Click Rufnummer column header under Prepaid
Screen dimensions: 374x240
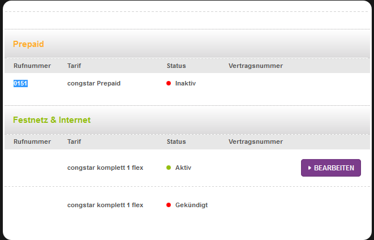tap(32, 66)
